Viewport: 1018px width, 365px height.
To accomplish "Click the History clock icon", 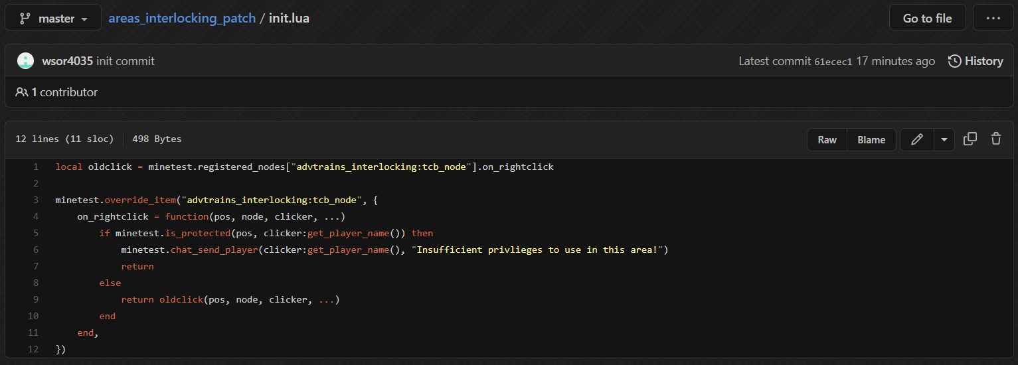I will [x=954, y=61].
